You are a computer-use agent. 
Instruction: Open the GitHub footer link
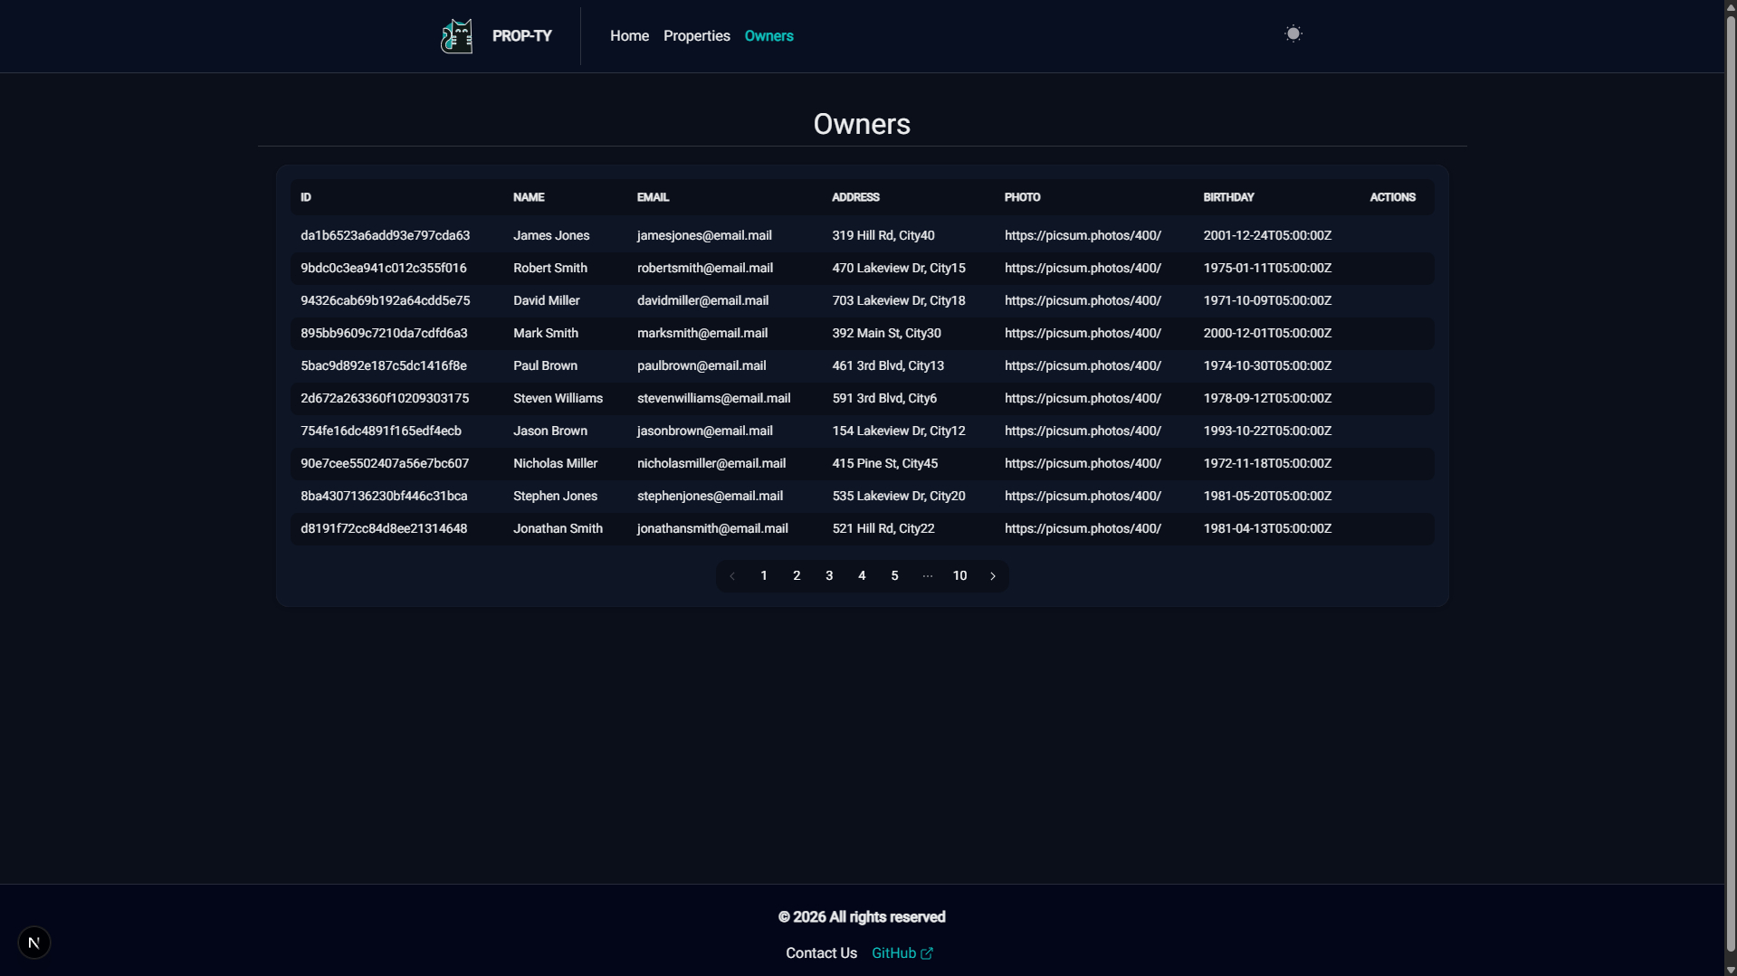click(x=893, y=953)
